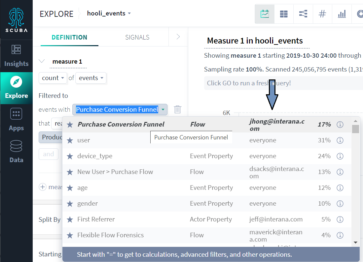This screenshot has width=363, height=262.
Task: Select the bar chart view icon
Action: (342, 14)
